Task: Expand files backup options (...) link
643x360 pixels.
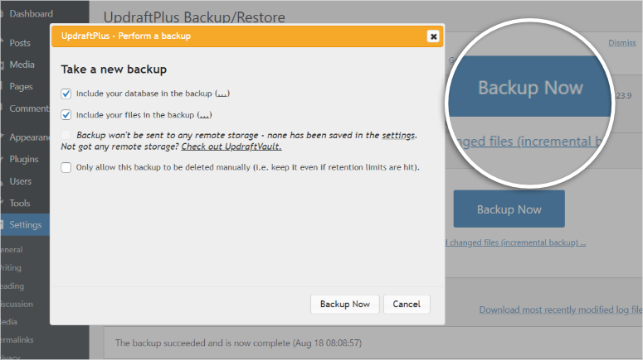Action: (204, 115)
